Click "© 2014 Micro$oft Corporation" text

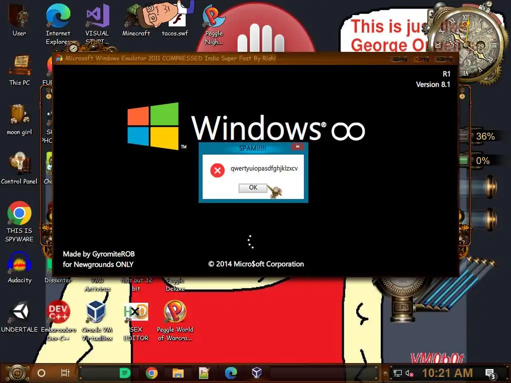(256, 264)
